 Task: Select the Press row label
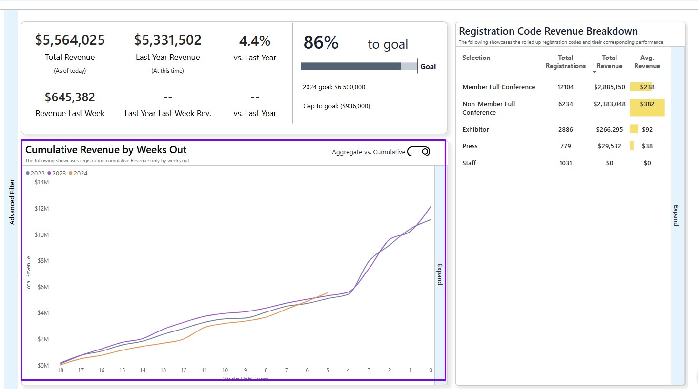pyautogui.click(x=470, y=146)
